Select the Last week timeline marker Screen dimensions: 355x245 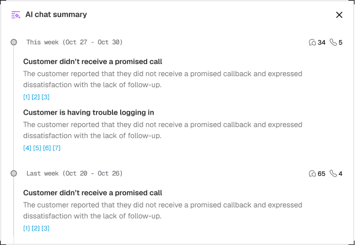tap(14, 173)
